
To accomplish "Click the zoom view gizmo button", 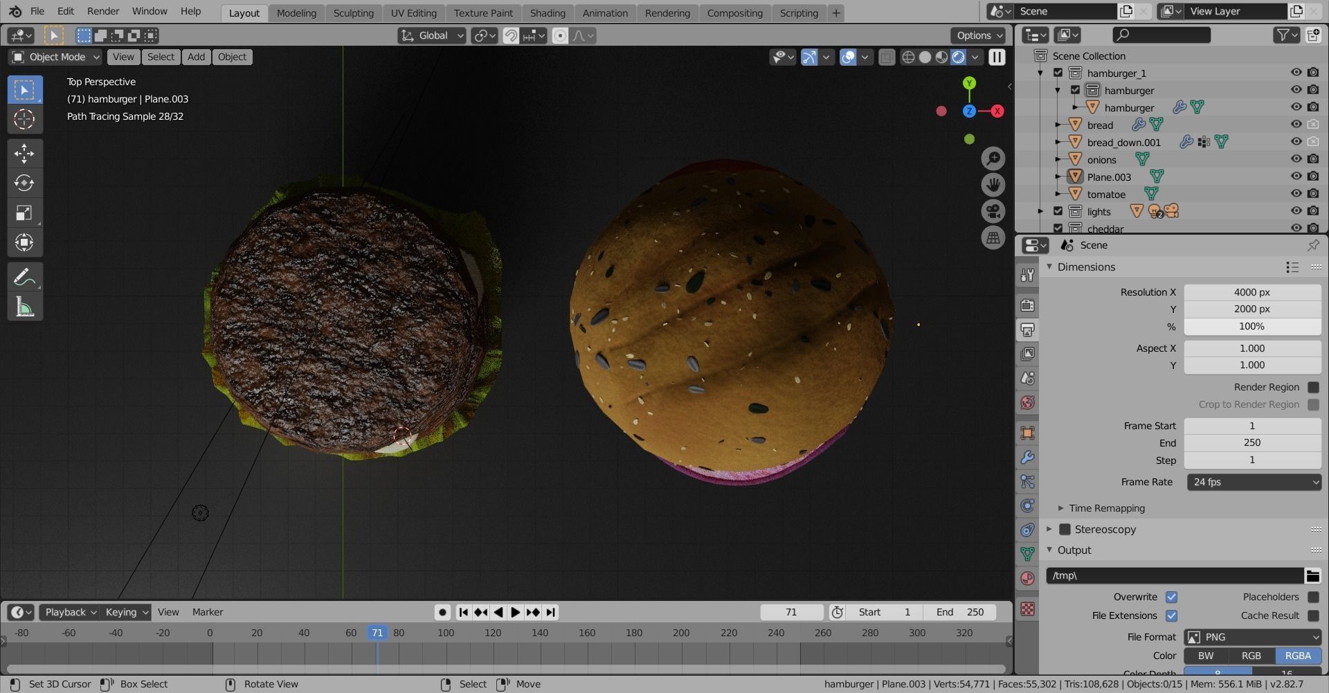I will pos(993,159).
